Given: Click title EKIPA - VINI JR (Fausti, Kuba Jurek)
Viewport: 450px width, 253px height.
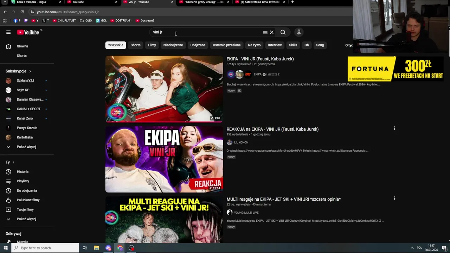Looking at the screenshot, I should (x=260, y=59).
